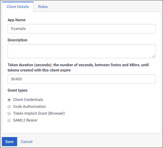Select Token Implicit Grant (Browser) option
163x148 pixels.
[x=9, y=113]
